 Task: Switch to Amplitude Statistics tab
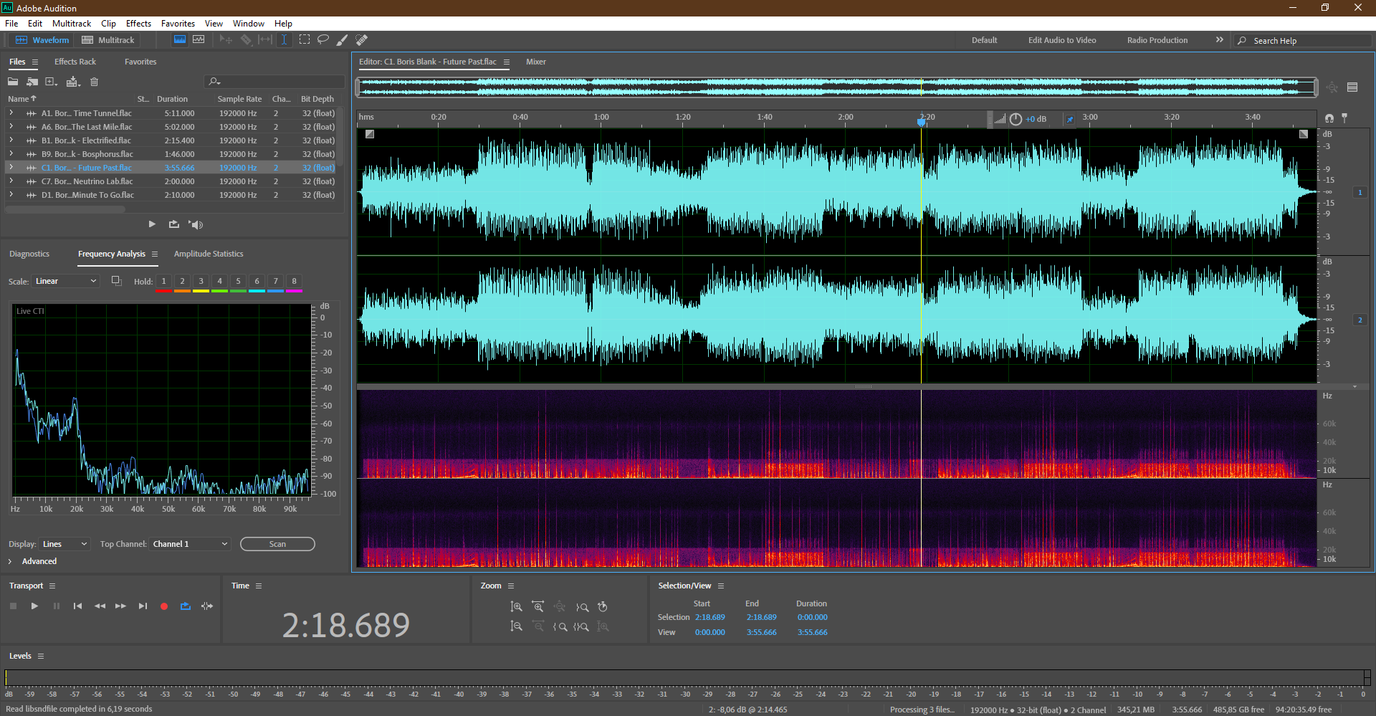coord(209,254)
